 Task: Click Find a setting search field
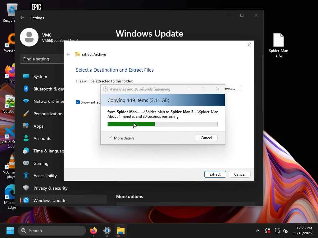tap(42, 59)
